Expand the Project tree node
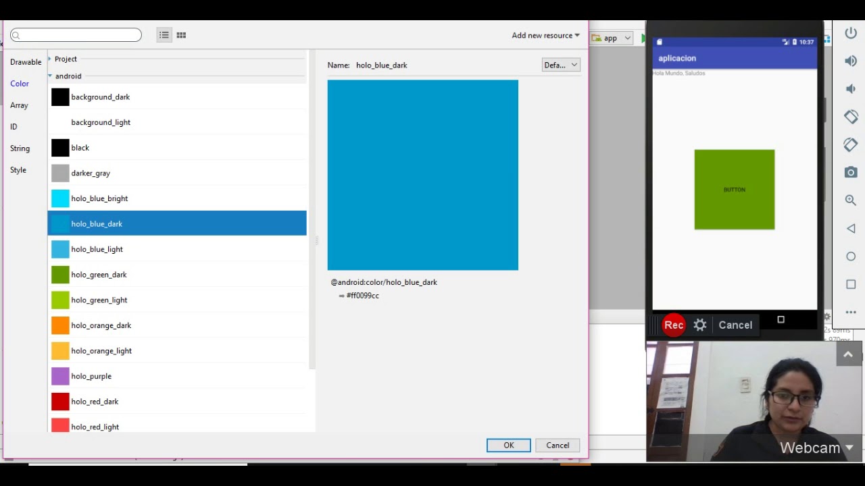 [50, 59]
